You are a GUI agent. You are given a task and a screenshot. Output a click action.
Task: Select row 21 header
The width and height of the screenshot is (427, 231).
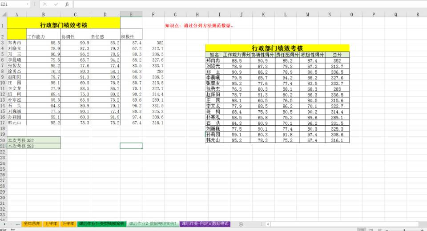3,146
